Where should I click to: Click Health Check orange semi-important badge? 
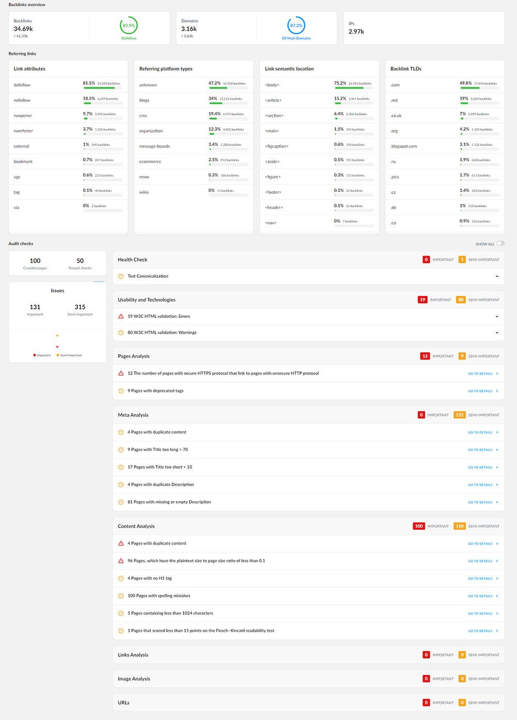point(462,260)
